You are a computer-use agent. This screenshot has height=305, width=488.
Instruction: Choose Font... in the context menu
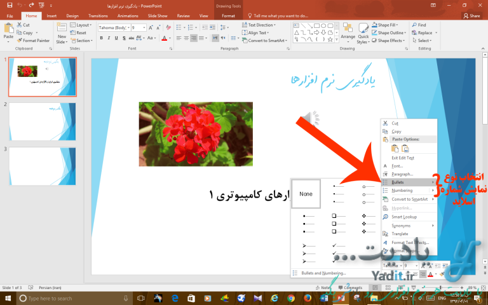409,166
